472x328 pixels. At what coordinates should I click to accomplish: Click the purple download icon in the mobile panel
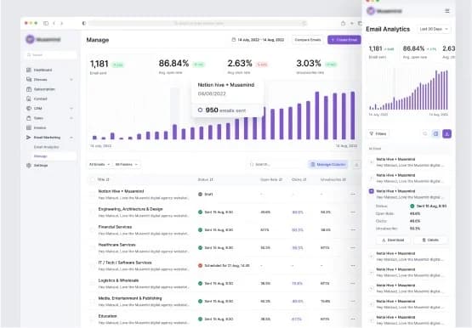[x=446, y=133]
